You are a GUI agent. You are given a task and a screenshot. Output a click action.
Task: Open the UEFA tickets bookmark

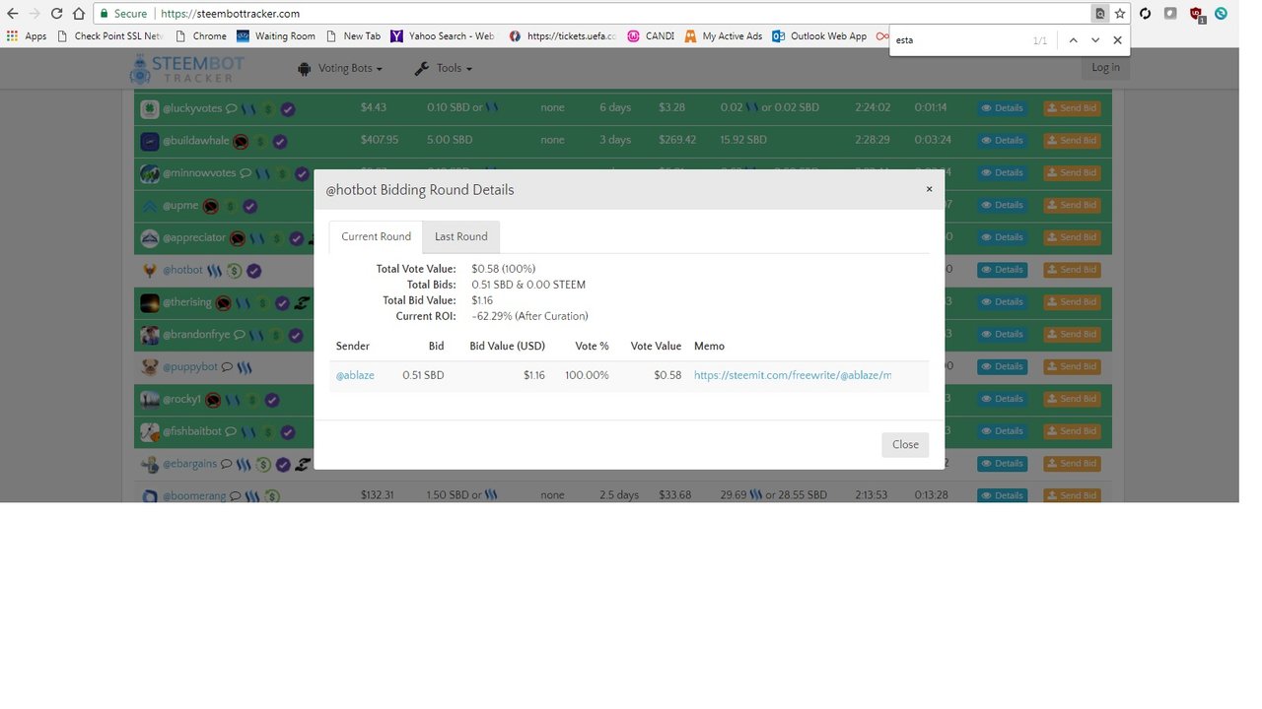click(x=562, y=36)
